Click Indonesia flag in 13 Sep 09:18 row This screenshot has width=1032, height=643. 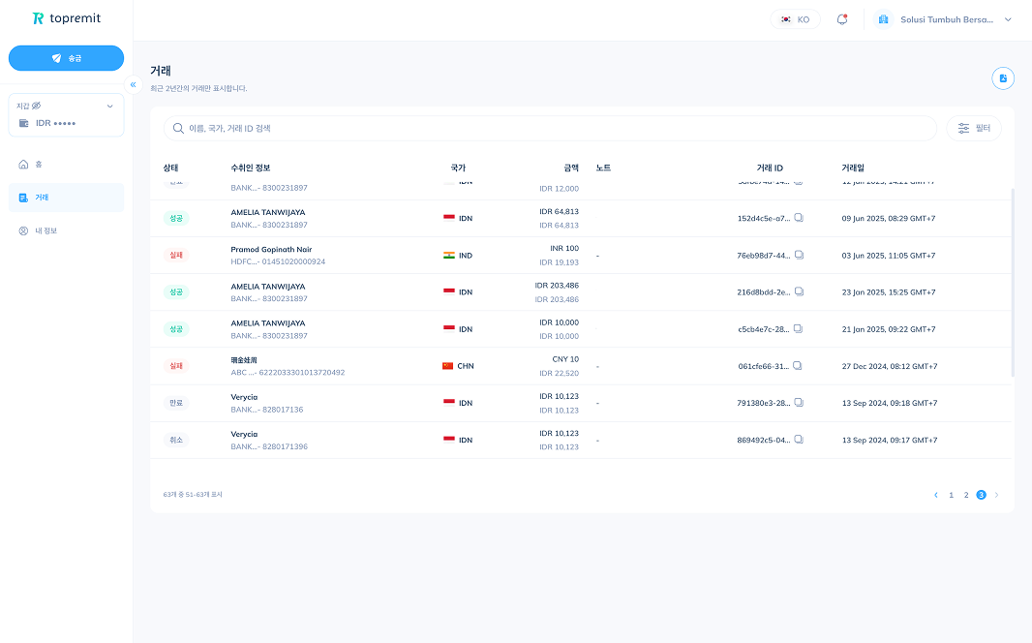click(x=449, y=402)
